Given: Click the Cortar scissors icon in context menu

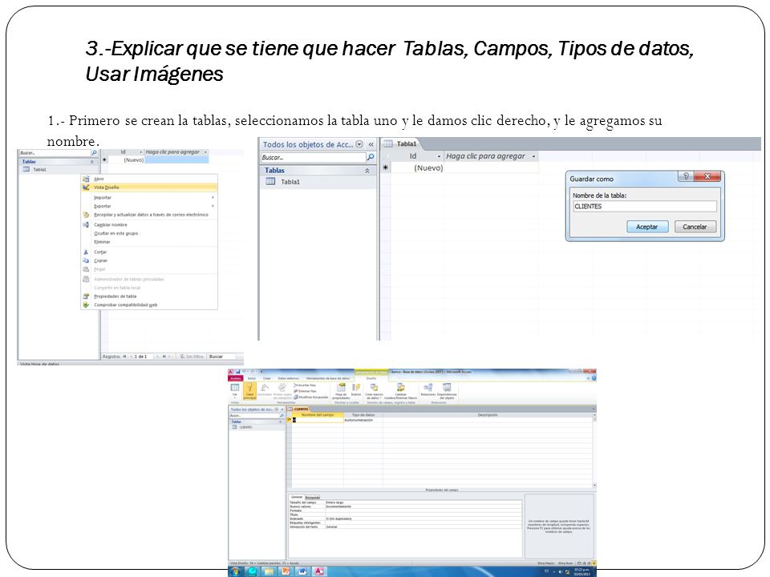Looking at the screenshot, I should click(86, 252).
